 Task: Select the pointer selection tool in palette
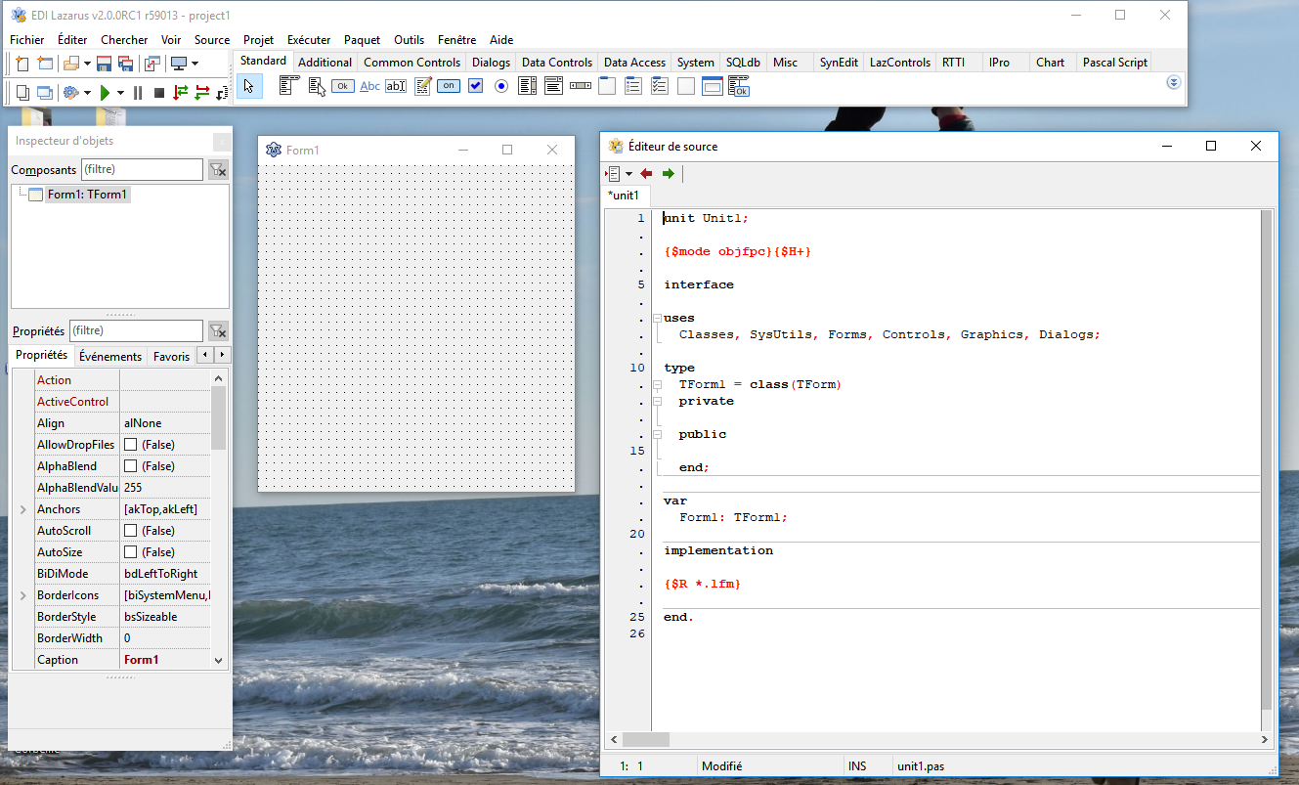249,86
